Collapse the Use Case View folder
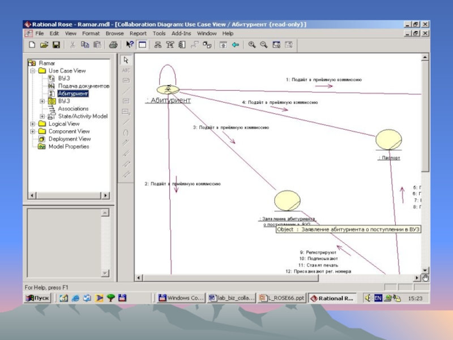 tap(33, 71)
